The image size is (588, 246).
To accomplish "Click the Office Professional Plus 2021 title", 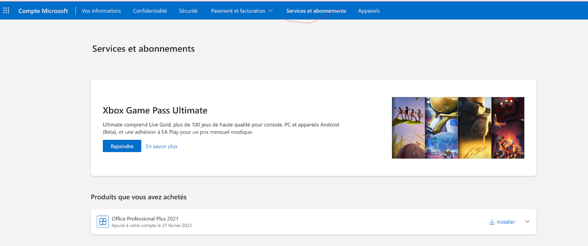I will point(145,218).
